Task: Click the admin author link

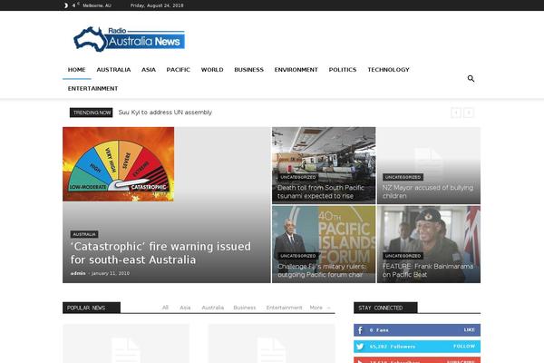Action: click(x=78, y=273)
